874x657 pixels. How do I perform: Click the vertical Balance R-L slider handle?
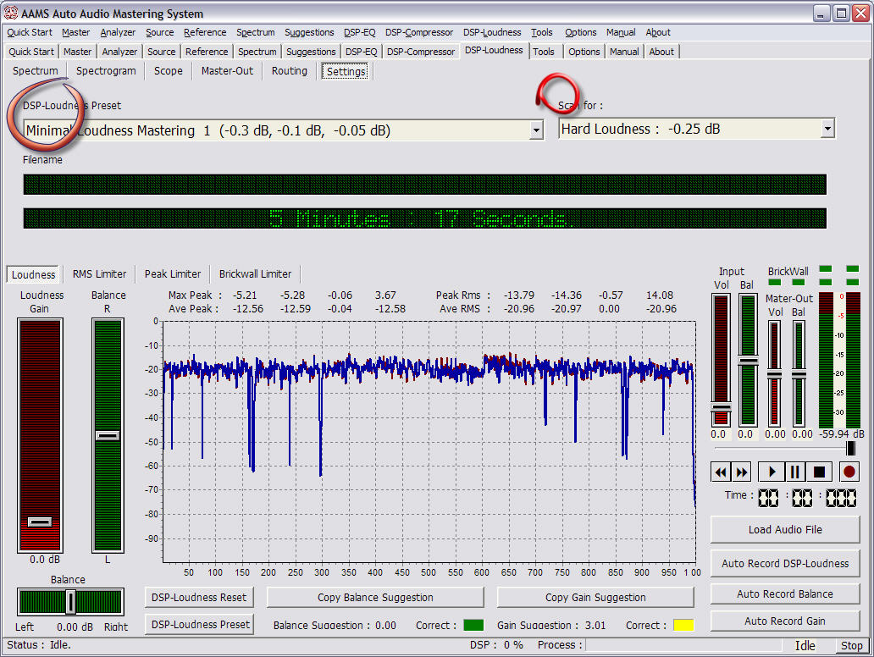click(x=108, y=435)
